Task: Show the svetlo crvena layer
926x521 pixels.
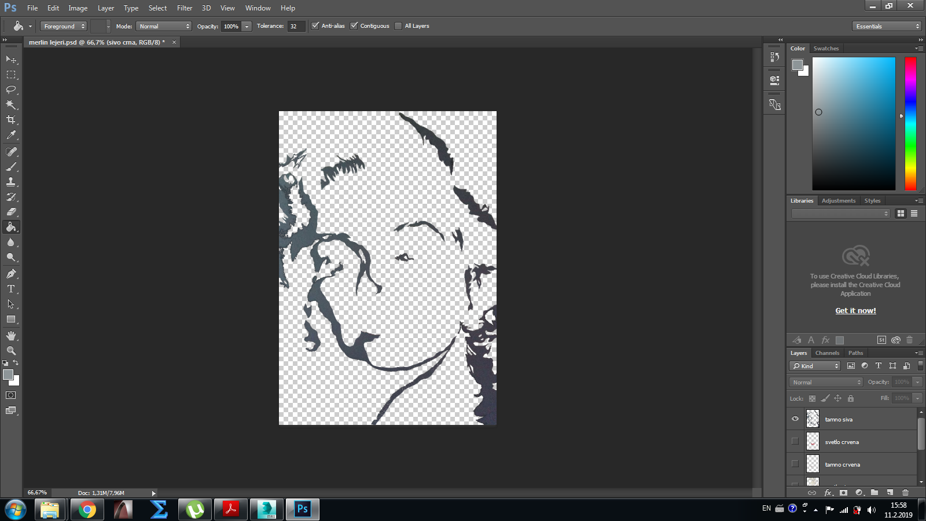Action: click(x=795, y=441)
